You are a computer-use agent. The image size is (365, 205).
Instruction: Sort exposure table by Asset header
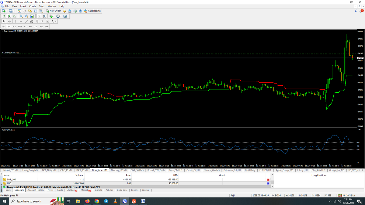tap(7, 175)
